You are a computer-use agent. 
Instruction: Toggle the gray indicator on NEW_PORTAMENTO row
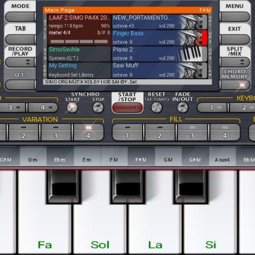pyautogui.click(x=204, y=22)
